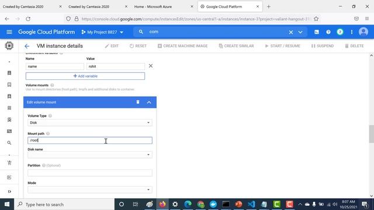Click the EDIT button
The image size is (374, 210).
[x=112, y=46]
